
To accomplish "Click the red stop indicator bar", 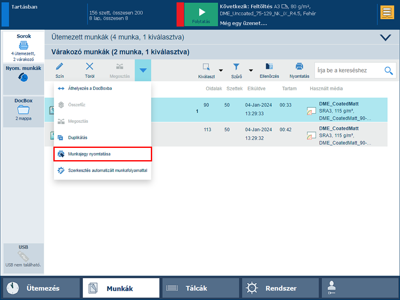I will [x=180, y=14].
